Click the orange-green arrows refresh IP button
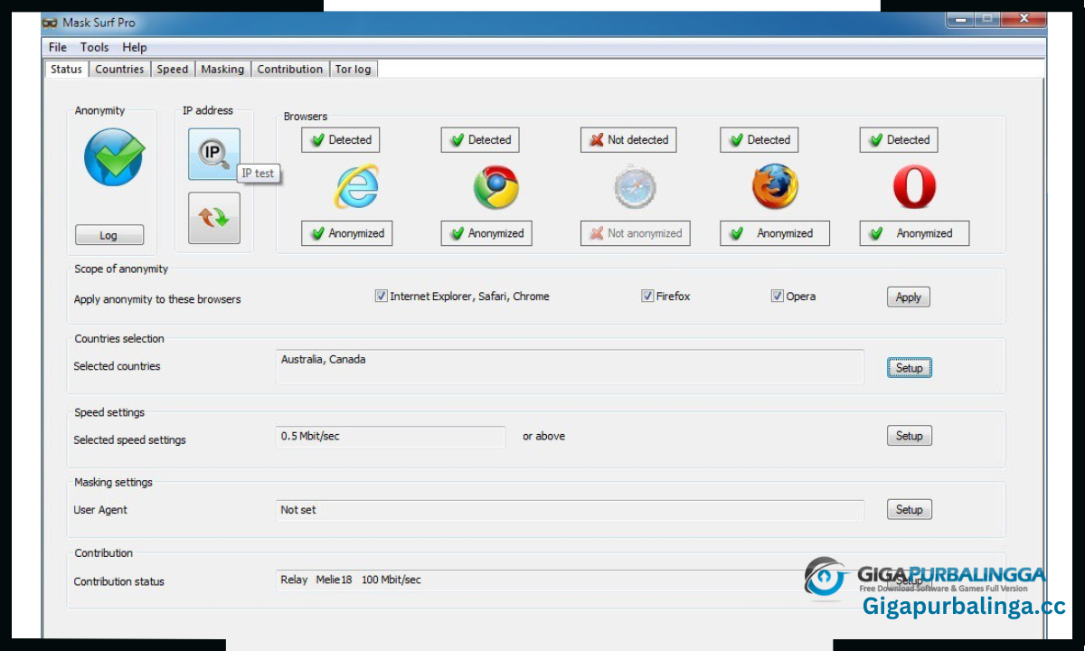Screen dimensions: 1085x651 click(214, 218)
